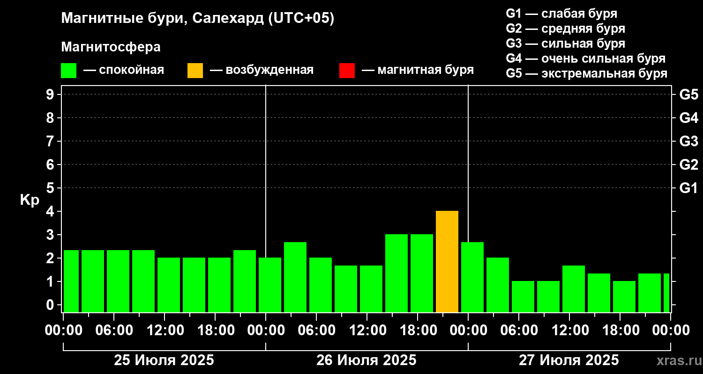Click the '25 Июля 2025' date label
Image resolution: width=703 pixels, height=374 pixels.
[x=164, y=360]
